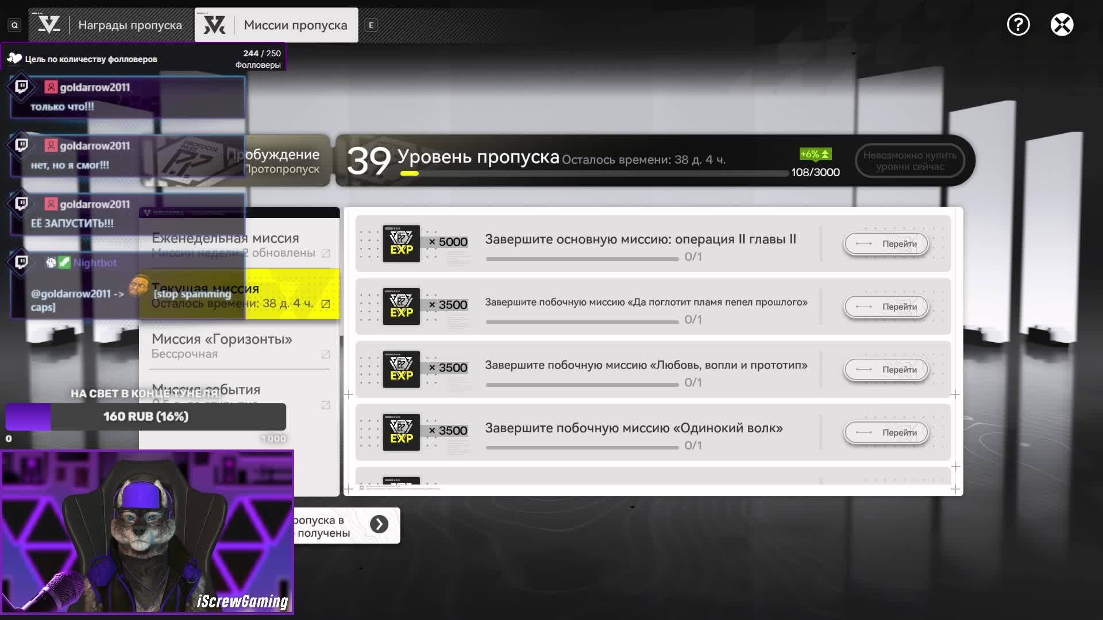
Task: Go to Одинокий волк side mission
Action: [886, 432]
